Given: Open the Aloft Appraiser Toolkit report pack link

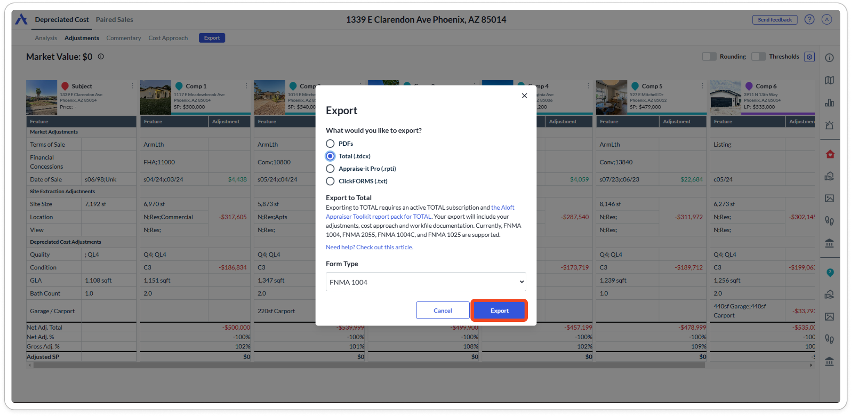Looking at the screenshot, I should pos(420,212).
